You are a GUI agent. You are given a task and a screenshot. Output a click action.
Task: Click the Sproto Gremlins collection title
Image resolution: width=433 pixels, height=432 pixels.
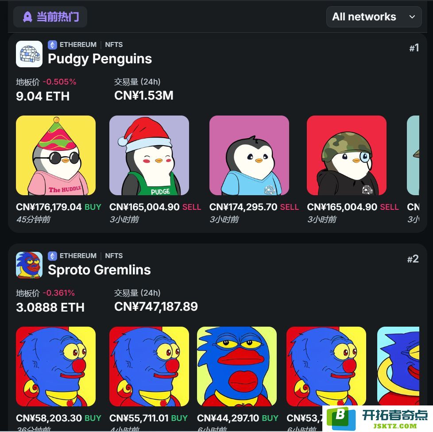pyautogui.click(x=100, y=270)
